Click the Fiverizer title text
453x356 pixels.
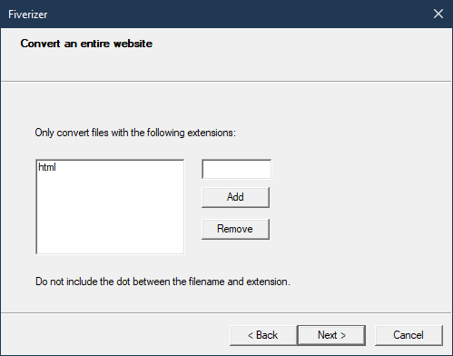pyautogui.click(x=28, y=15)
